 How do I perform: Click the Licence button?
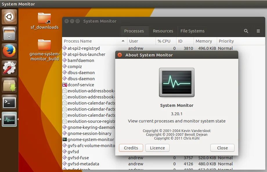pyautogui.click(x=157, y=148)
